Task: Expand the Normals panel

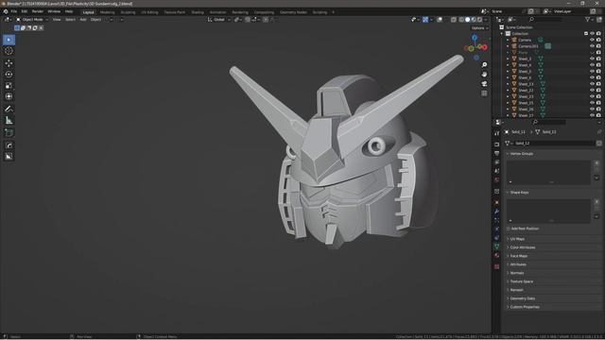Action: [516, 273]
